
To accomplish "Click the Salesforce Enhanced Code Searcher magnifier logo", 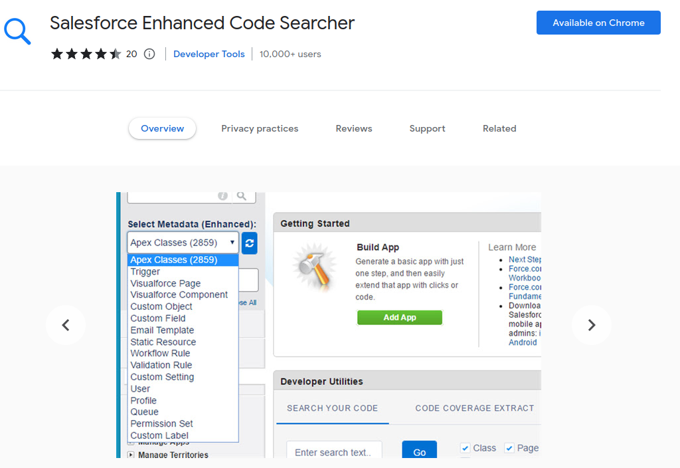I will point(17,31).
